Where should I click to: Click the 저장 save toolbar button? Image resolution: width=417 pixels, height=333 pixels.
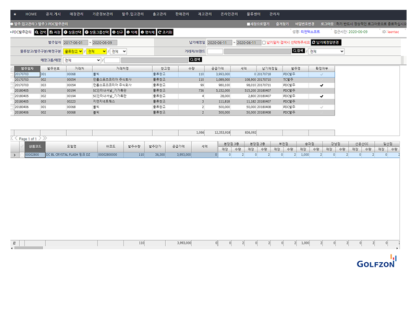tap(55, 32)
